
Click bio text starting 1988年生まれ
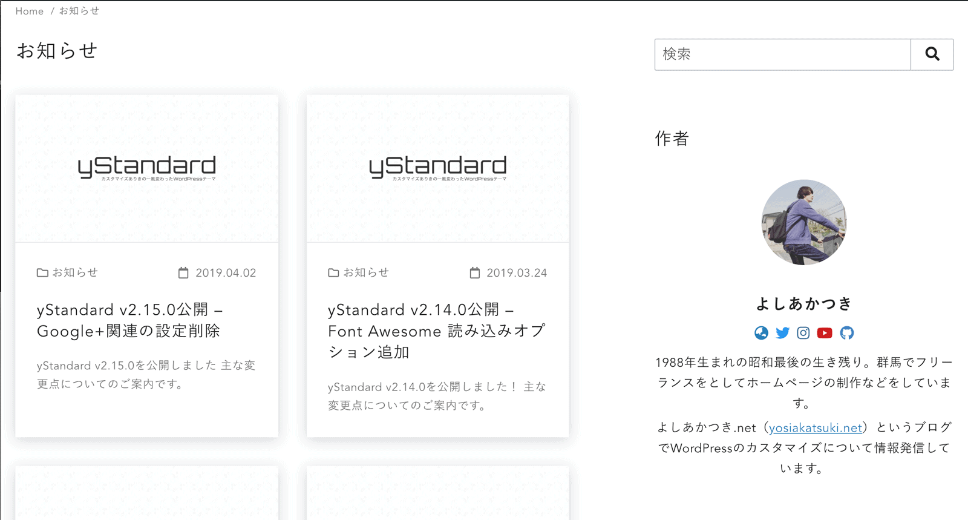pyautogui.click(x=804, y=383)
